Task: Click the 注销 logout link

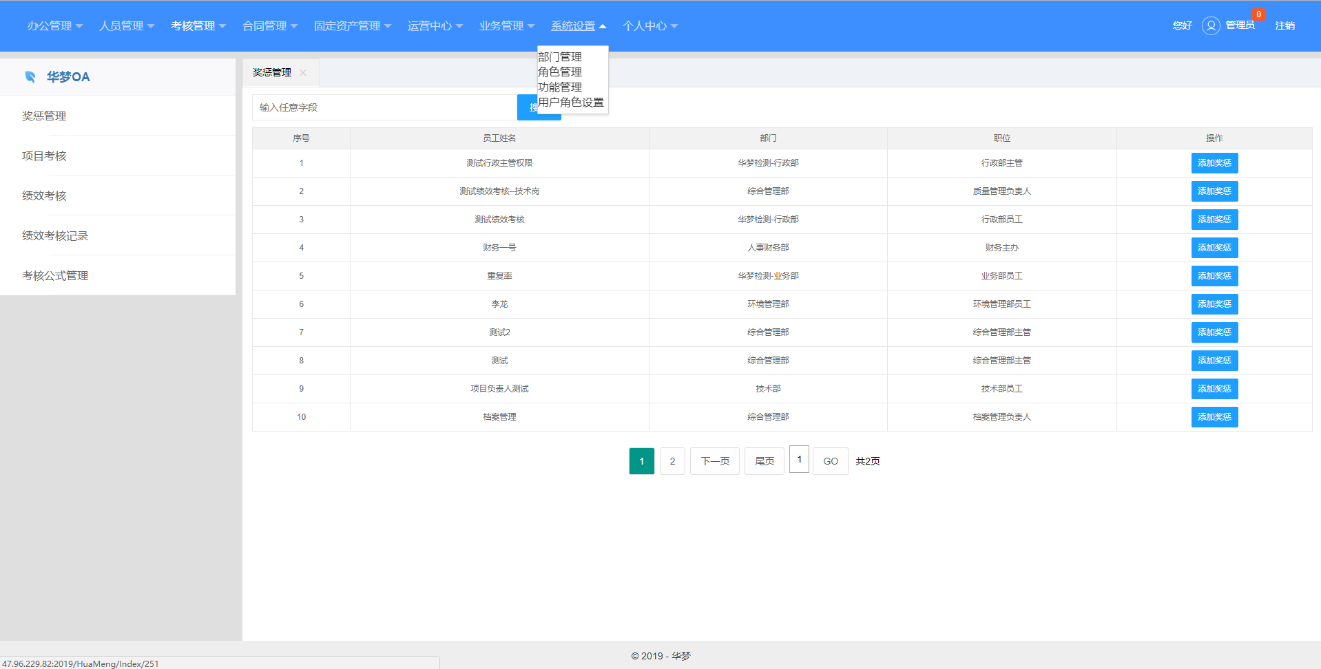Action: coord(1284,25)
